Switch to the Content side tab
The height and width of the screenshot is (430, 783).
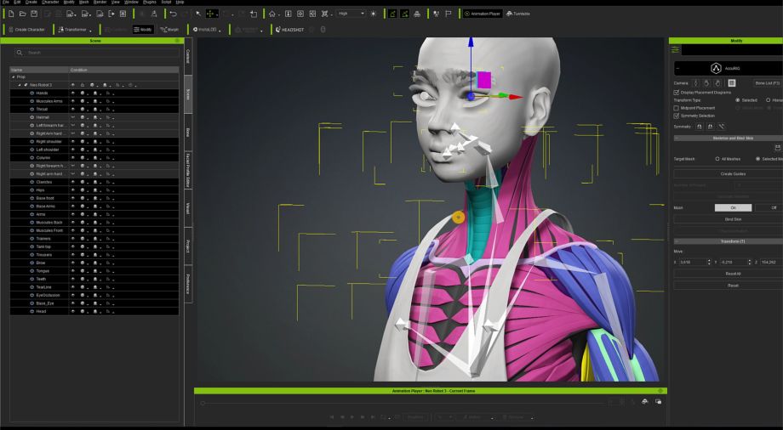coord(188,56)
